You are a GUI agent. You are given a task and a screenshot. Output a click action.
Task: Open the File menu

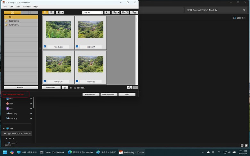5,7
